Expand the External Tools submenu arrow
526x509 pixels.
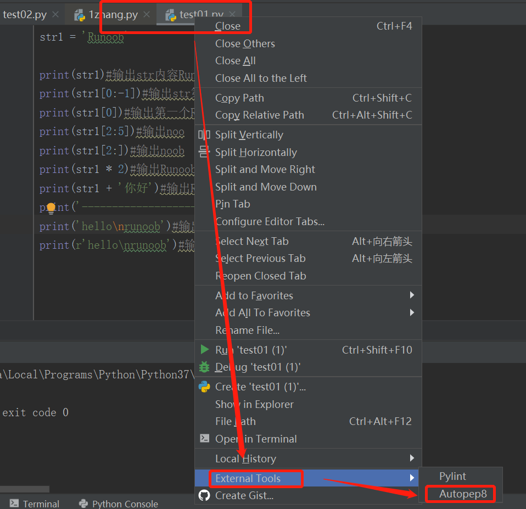click(x=412, y=478)
